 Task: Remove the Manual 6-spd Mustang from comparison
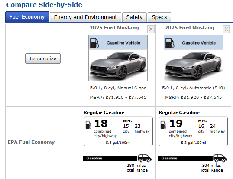(151, 29)
